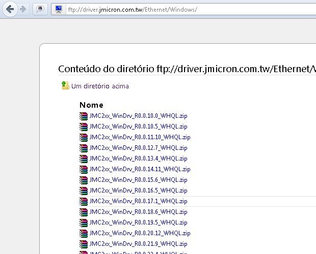316x254 pixels.
Task: Select the JMC2xx_WinDrv_R0.0.12.7_WHQL.zip file
Action: coord(138,148)
